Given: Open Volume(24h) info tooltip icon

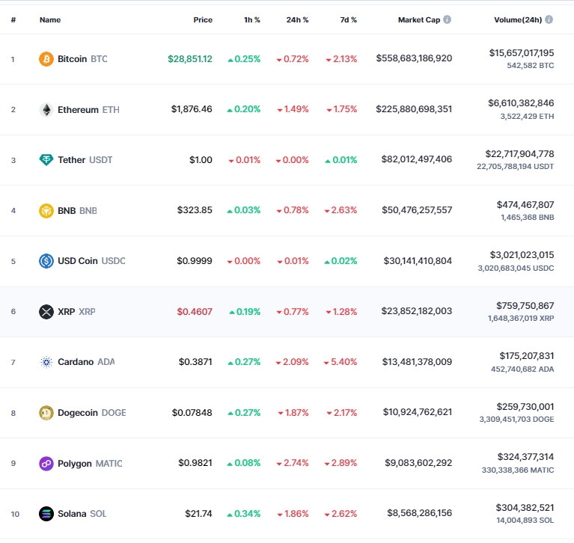Looking at the screenshot, I should pos(549,19).
